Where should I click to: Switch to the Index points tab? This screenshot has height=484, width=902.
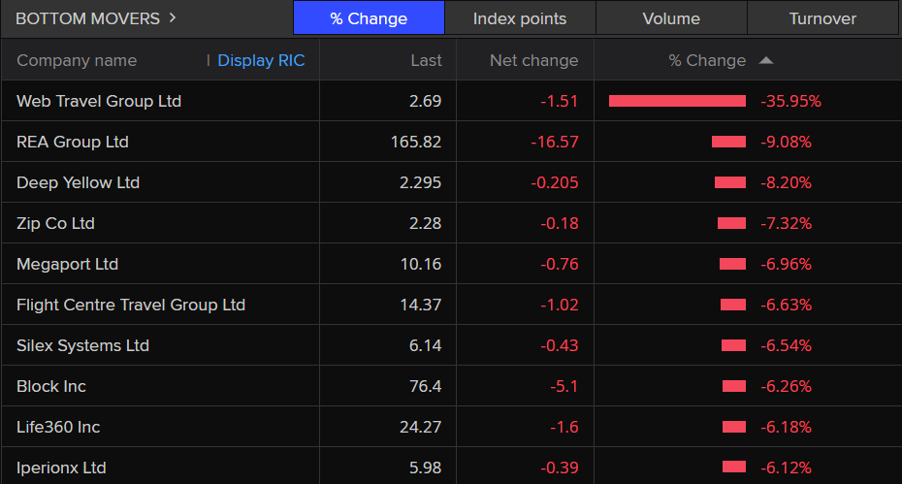[520, 18]
